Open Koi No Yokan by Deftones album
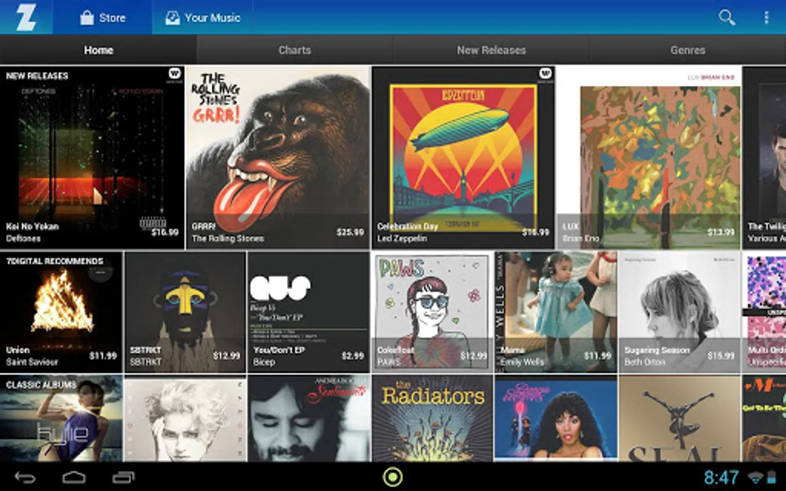 (x=92, y=158)
